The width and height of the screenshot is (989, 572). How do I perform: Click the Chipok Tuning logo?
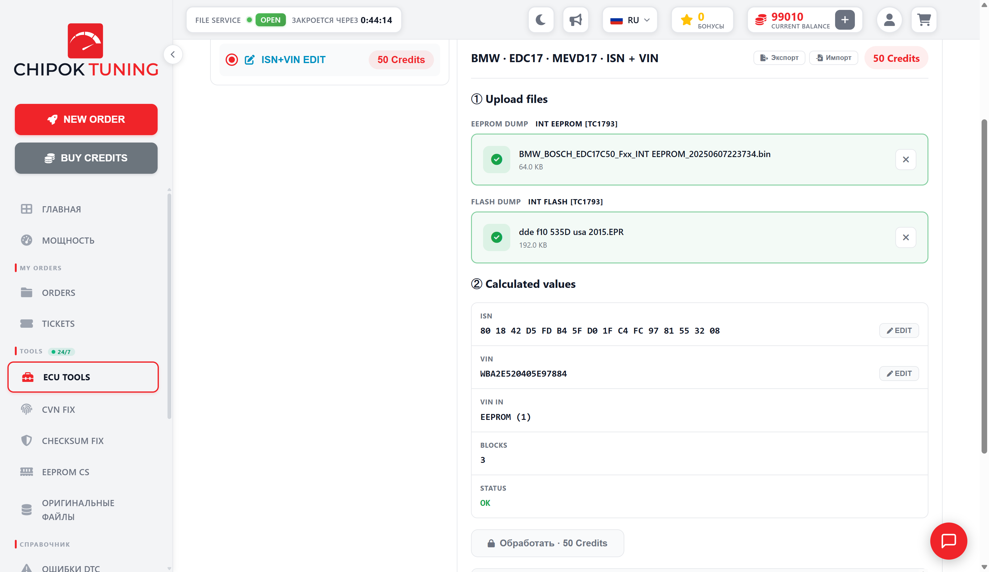coord(86,50)
